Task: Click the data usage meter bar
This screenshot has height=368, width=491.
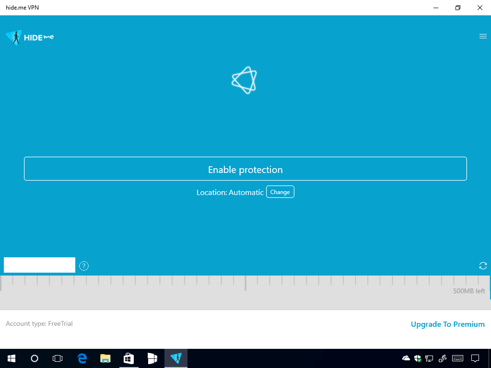Action: coord(245,293)
